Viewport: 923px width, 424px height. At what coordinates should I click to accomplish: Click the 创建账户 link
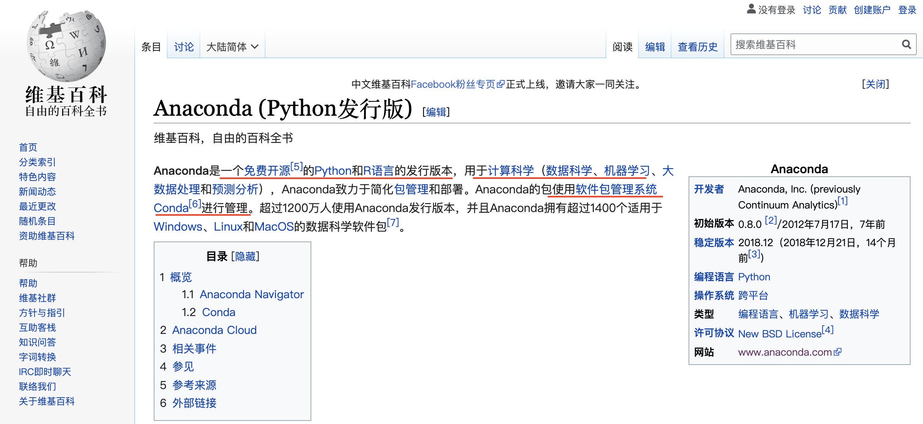[872, 9]
